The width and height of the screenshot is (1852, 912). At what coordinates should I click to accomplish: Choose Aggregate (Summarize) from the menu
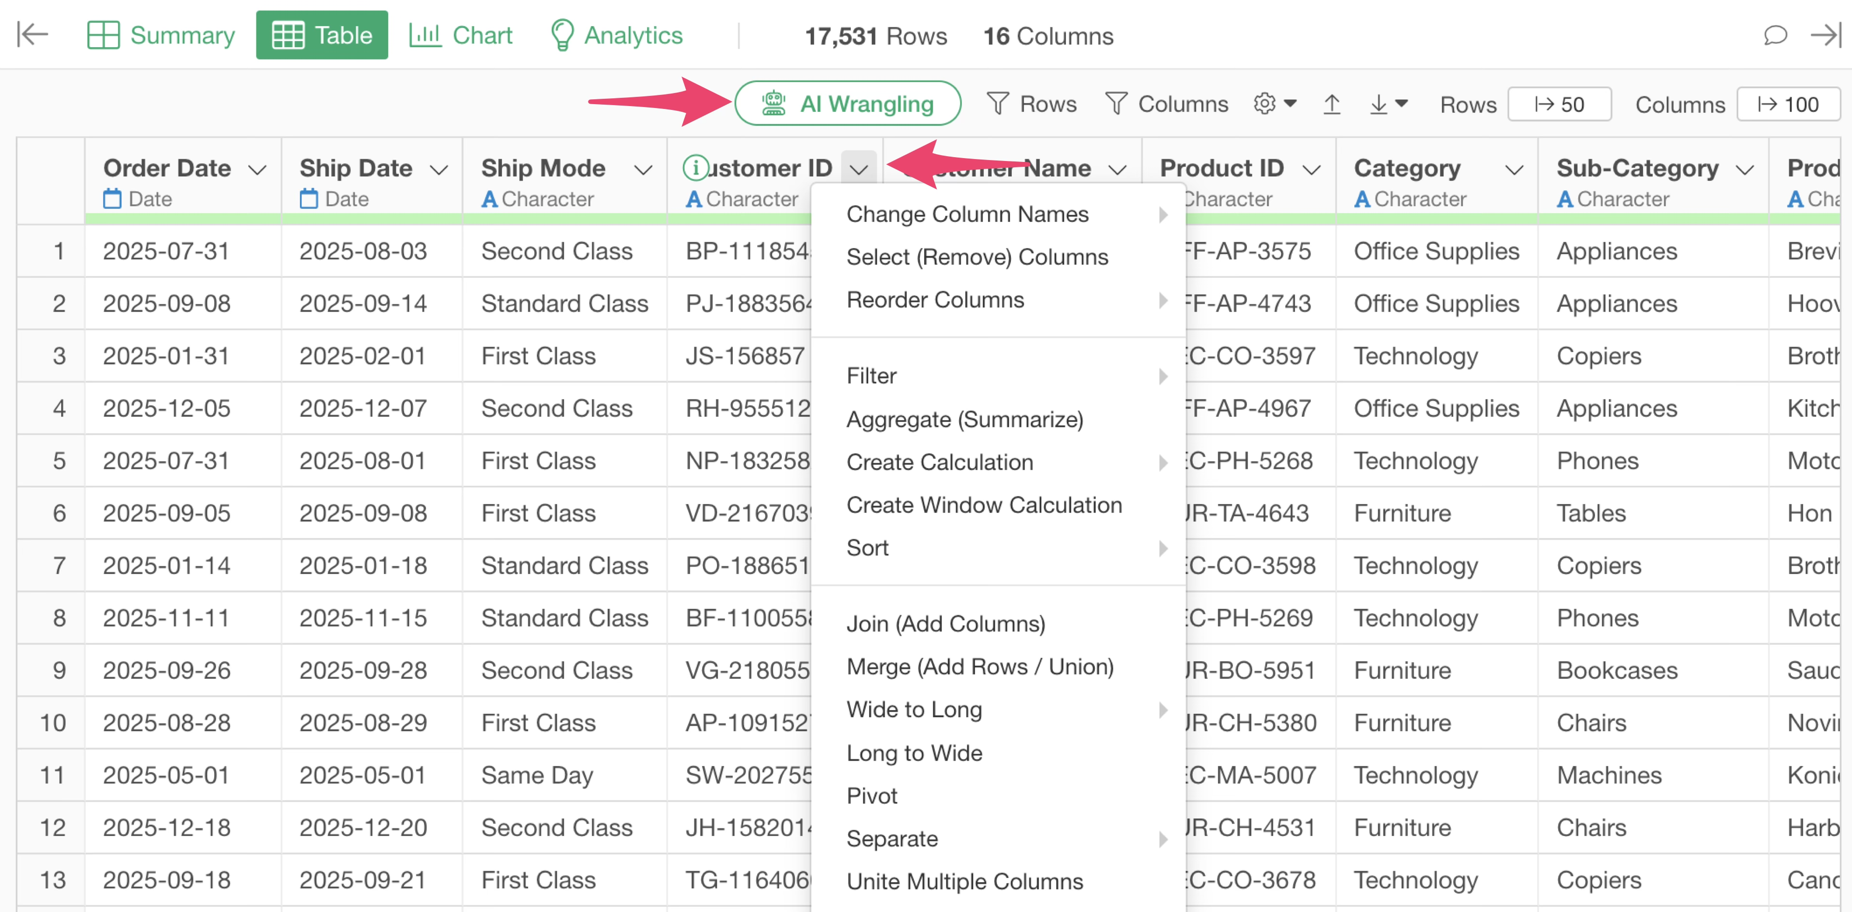click(x=964, y=419)
